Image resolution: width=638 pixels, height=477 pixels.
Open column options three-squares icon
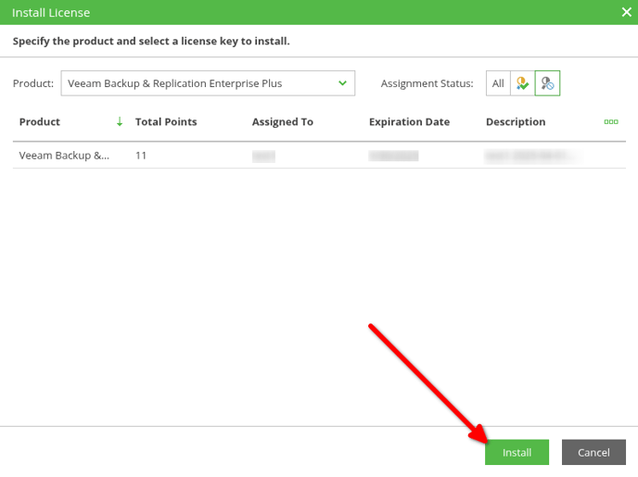click(611, 122)
